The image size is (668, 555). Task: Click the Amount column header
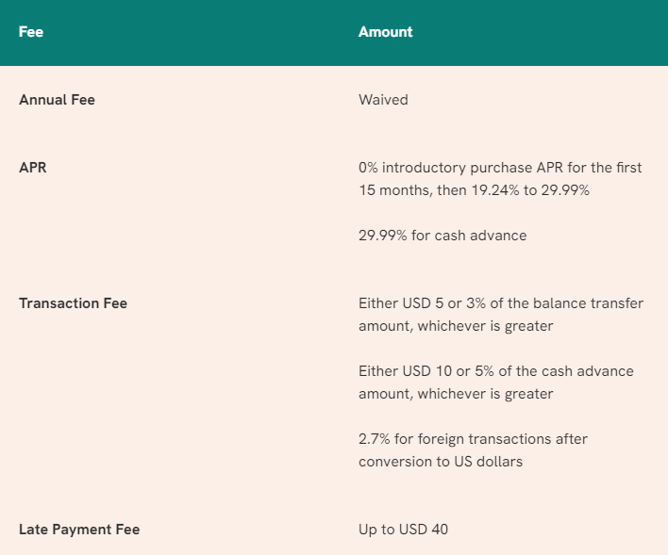tap(386, 32)
